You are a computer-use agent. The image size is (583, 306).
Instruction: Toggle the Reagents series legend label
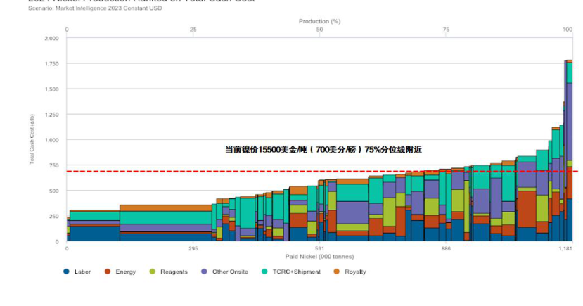click(174, 272)
